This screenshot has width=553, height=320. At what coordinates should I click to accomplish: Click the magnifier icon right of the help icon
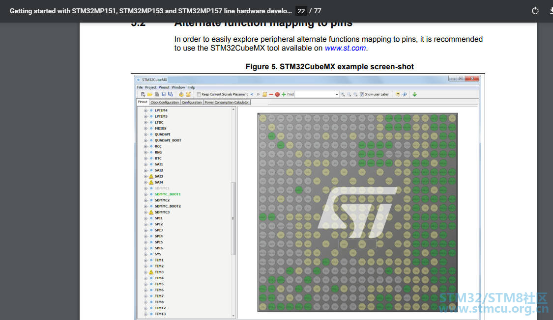[x=405, y=94]
